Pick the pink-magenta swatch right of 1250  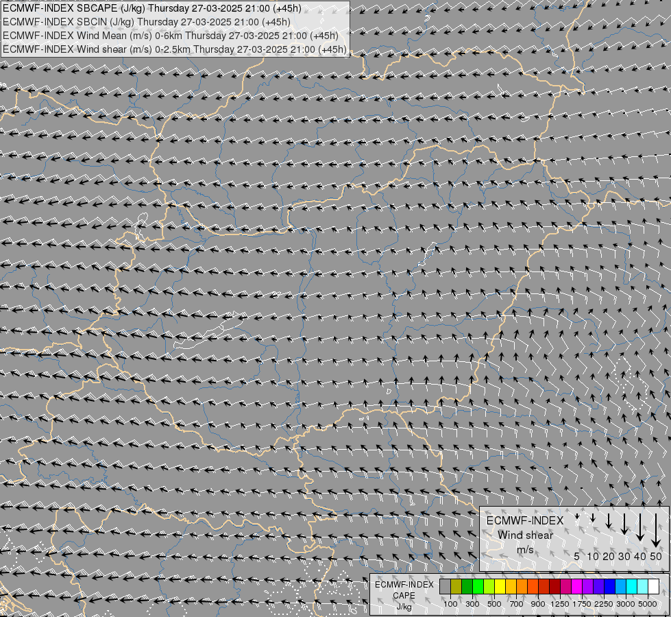coord(565,586)
